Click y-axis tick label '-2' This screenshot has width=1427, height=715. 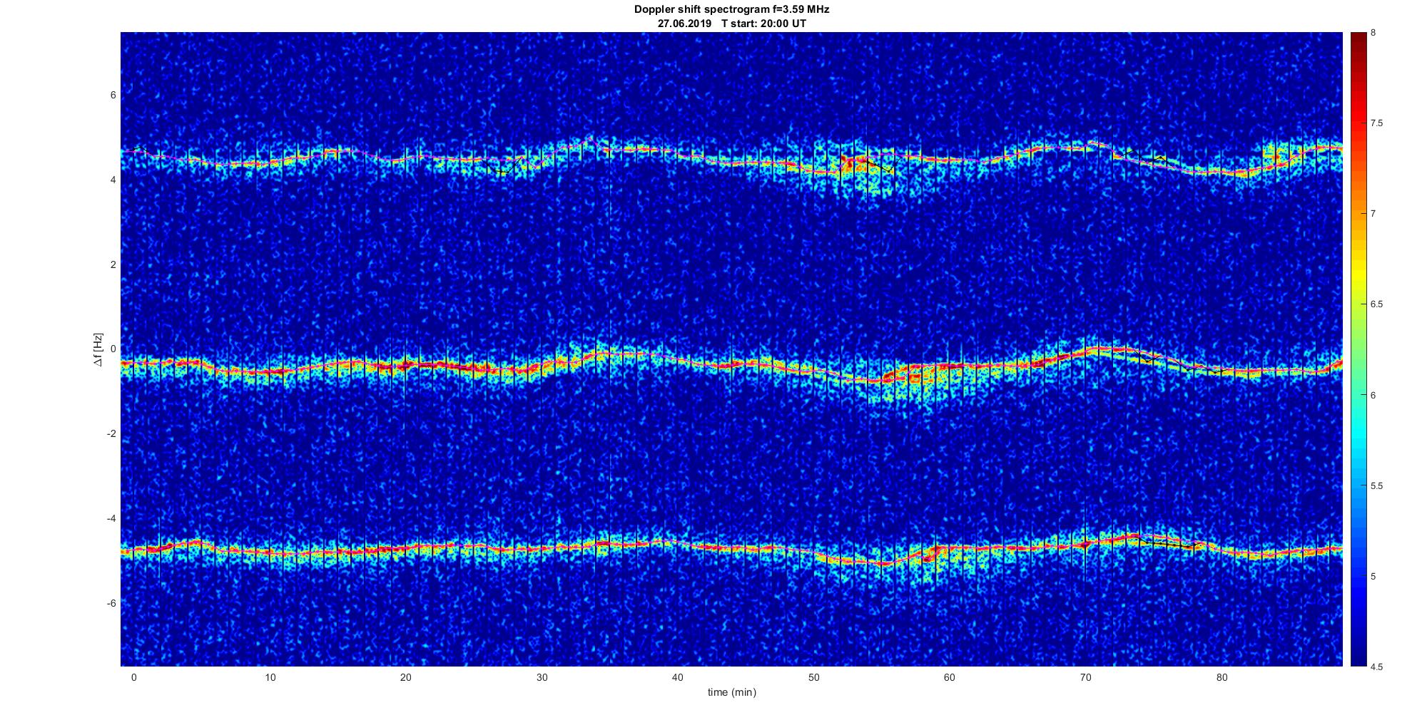click(x=111, y=434)
